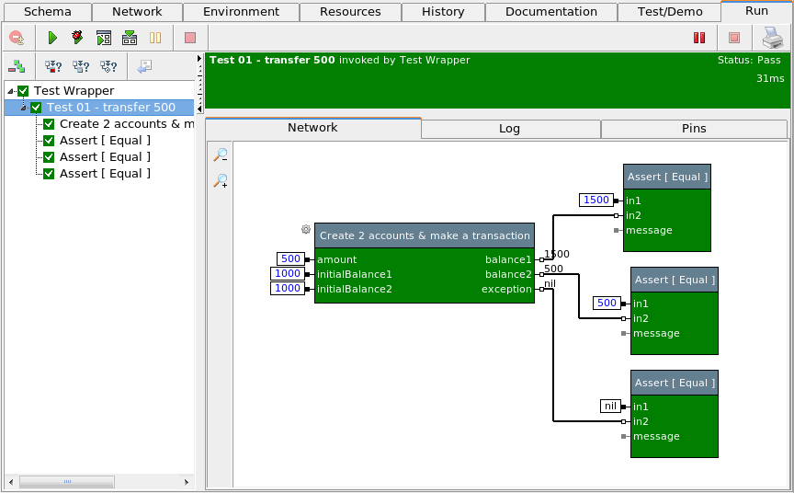Screen dimensions: 794x493
Task: Click the red minus clear results icon
Action: tap(17, 38)
